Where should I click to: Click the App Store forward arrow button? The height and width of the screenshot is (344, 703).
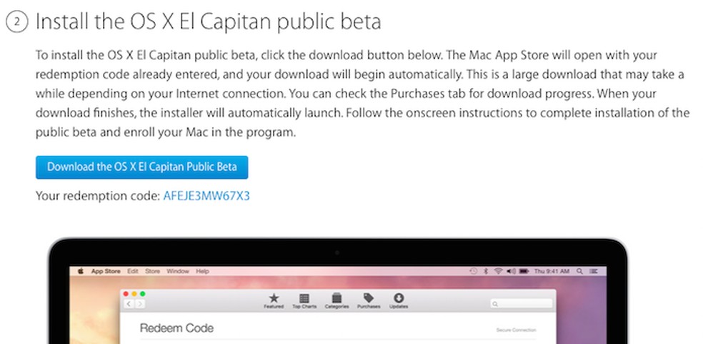140,304
